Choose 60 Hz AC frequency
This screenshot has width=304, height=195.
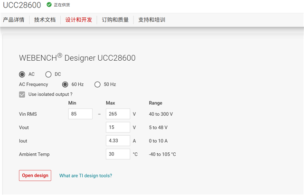pyautogui.click(x=65, y=84)
